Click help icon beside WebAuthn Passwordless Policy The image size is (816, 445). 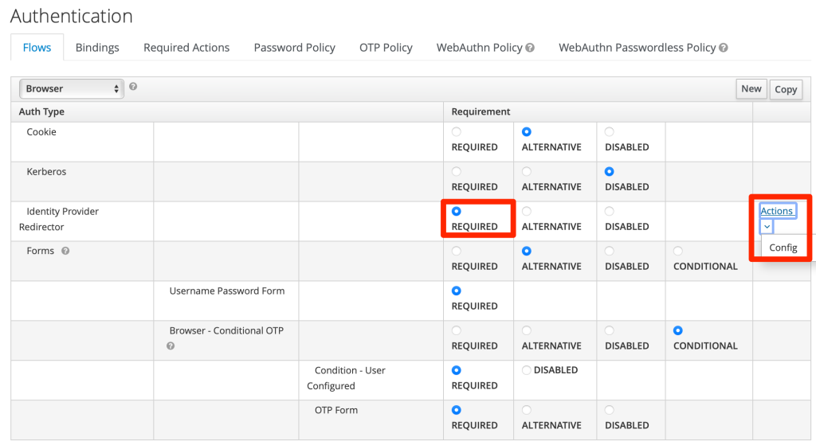(x=724, y=48)
